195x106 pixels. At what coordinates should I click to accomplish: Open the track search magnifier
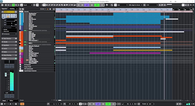[54, 9]
